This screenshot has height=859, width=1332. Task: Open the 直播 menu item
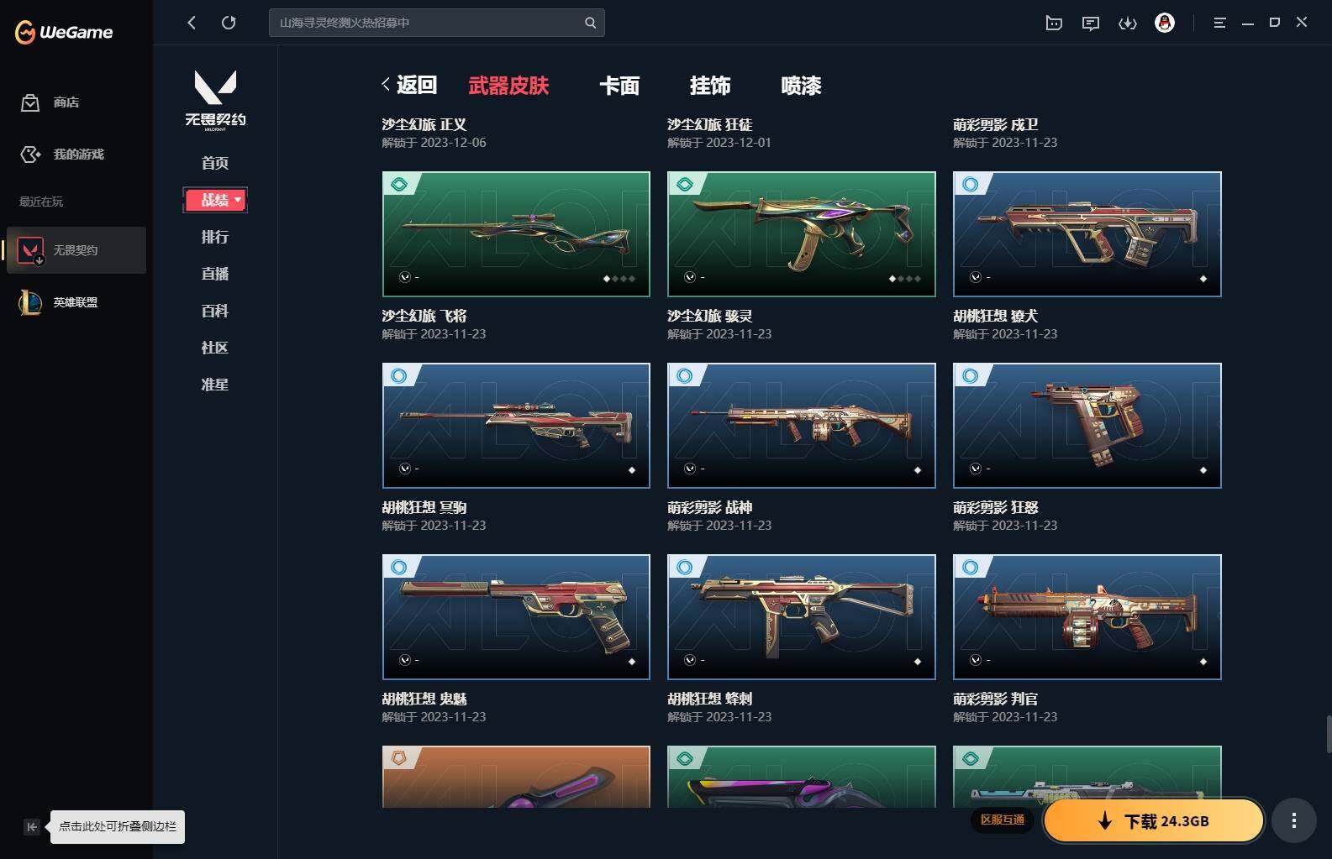coord(215,274)
